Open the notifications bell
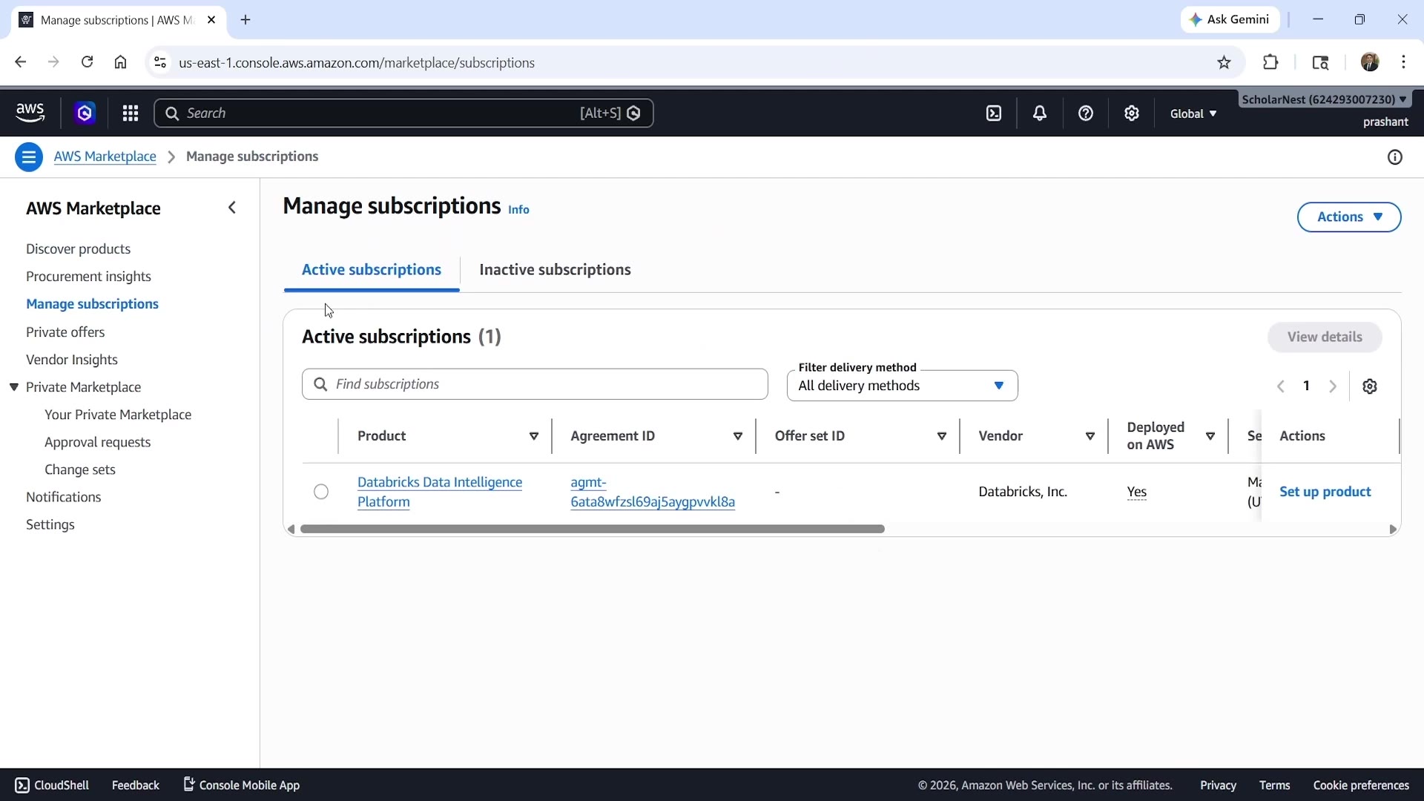This screenshot has height=801, width=1424. click(x=1040, y=113)
